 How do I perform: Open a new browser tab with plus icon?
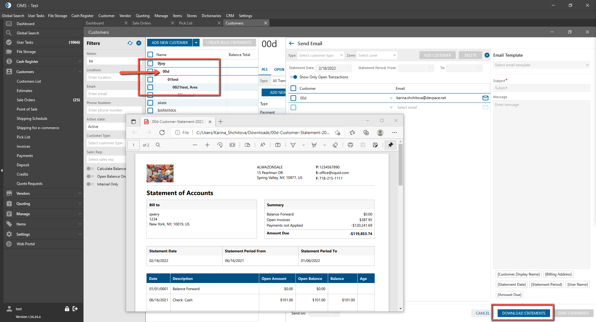pyautogui.click(x=220, y=122)
